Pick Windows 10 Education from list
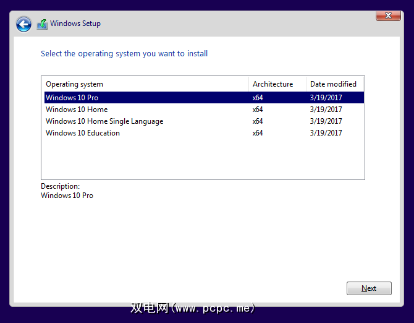Image resolution: width=414 pixels, height=323 pixels. [x=204, y=132]
